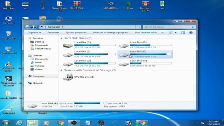Open Recent Places in navigation pane

43,49
